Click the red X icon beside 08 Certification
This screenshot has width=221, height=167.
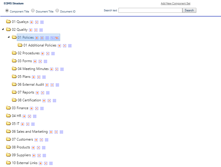pos(49,100)
